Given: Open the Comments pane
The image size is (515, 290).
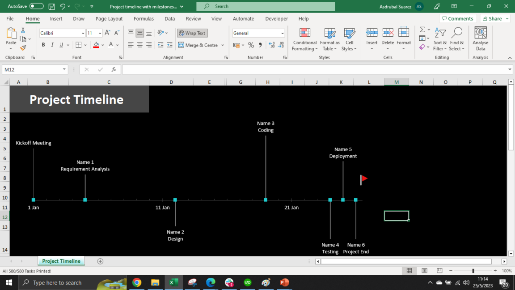Looking at the screenshot, I should [x=457, y=18].
